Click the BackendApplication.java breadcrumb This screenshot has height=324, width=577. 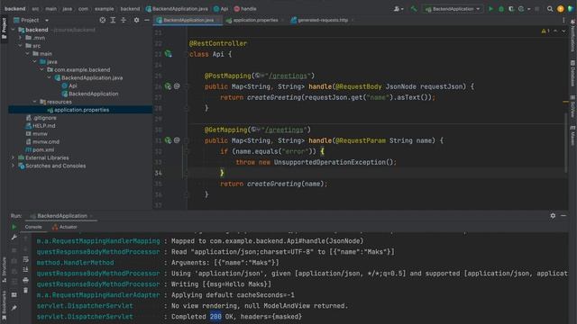pyautogui.click(x=177, y=9)
